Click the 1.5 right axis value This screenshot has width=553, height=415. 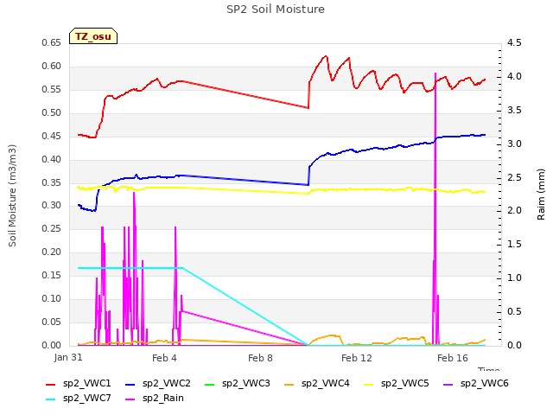(x=514, y=244)
